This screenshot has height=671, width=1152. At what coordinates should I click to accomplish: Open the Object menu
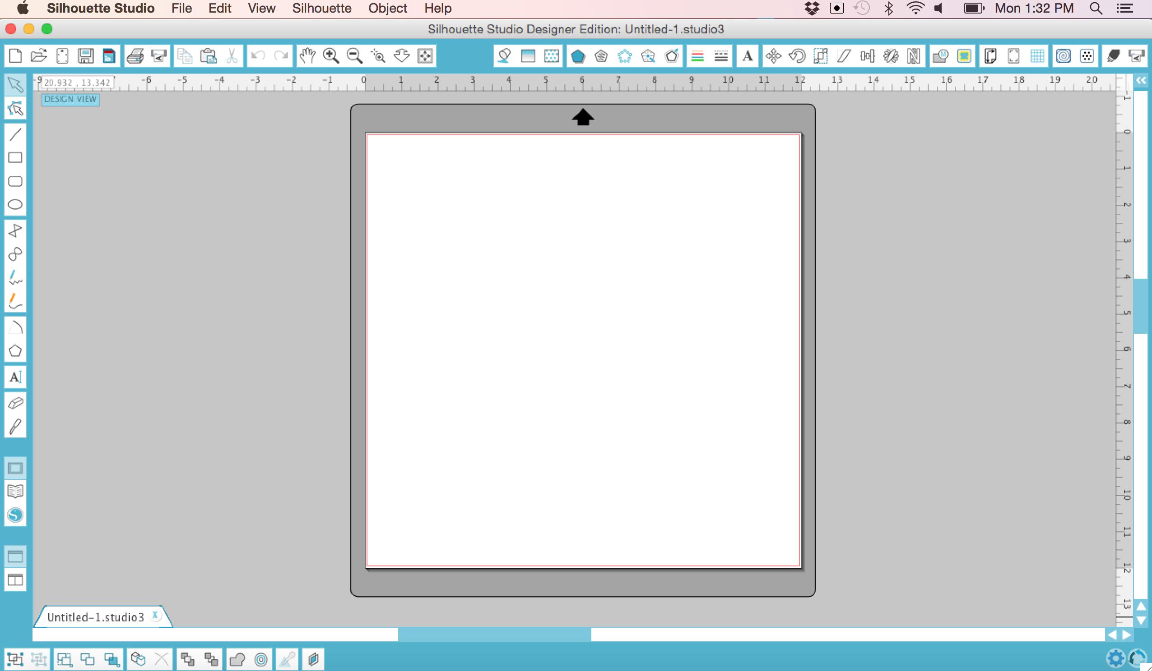click(x=388, y=8)
